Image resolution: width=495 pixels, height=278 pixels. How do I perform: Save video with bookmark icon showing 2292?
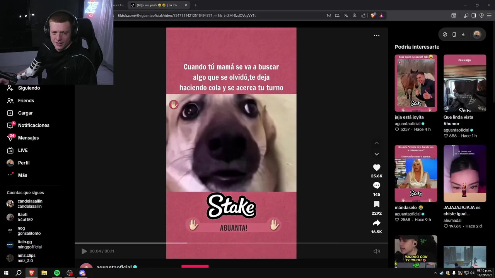(x=376, y=204)
